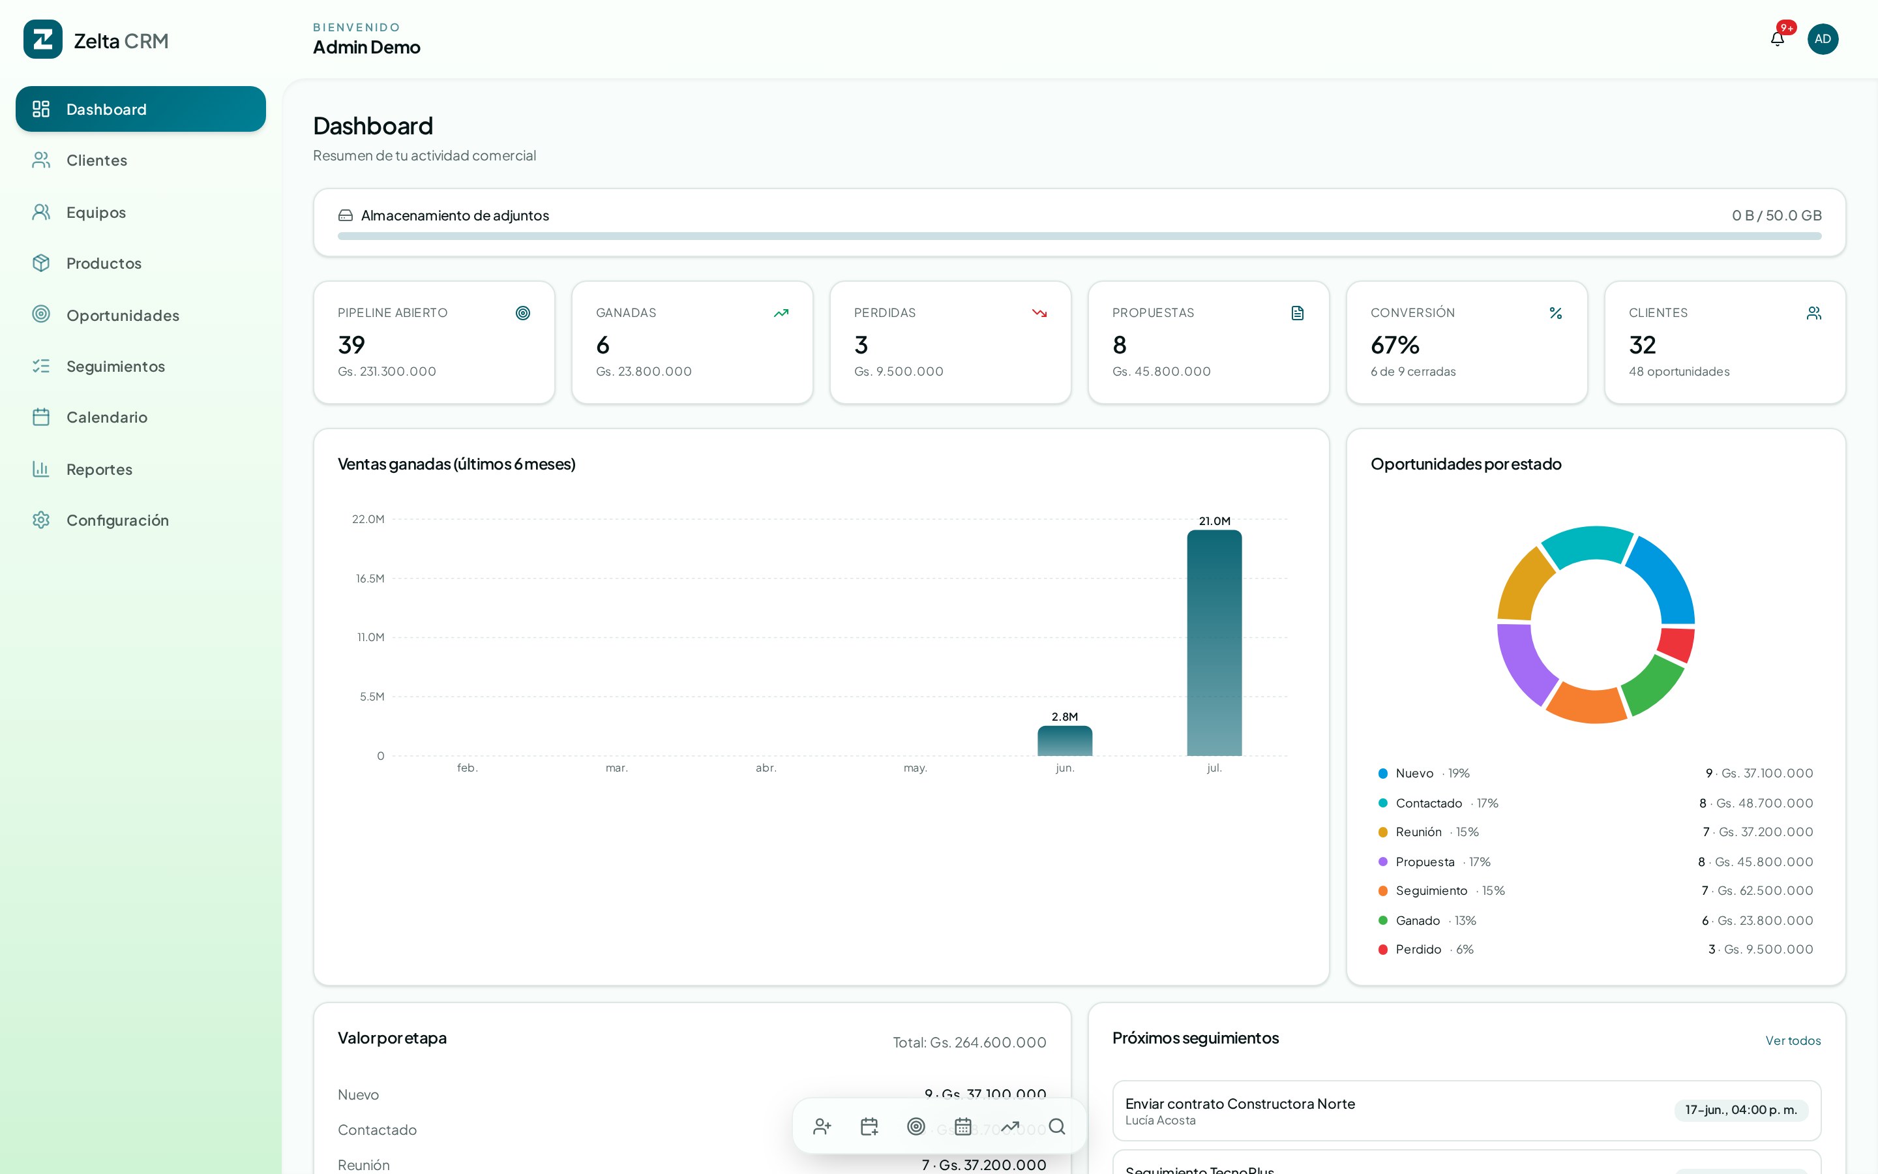Image resolution: width=1878 pixels, height=1174 pixels.
Task: Click the attachment storage progress bar
Action: [1079, 236]
